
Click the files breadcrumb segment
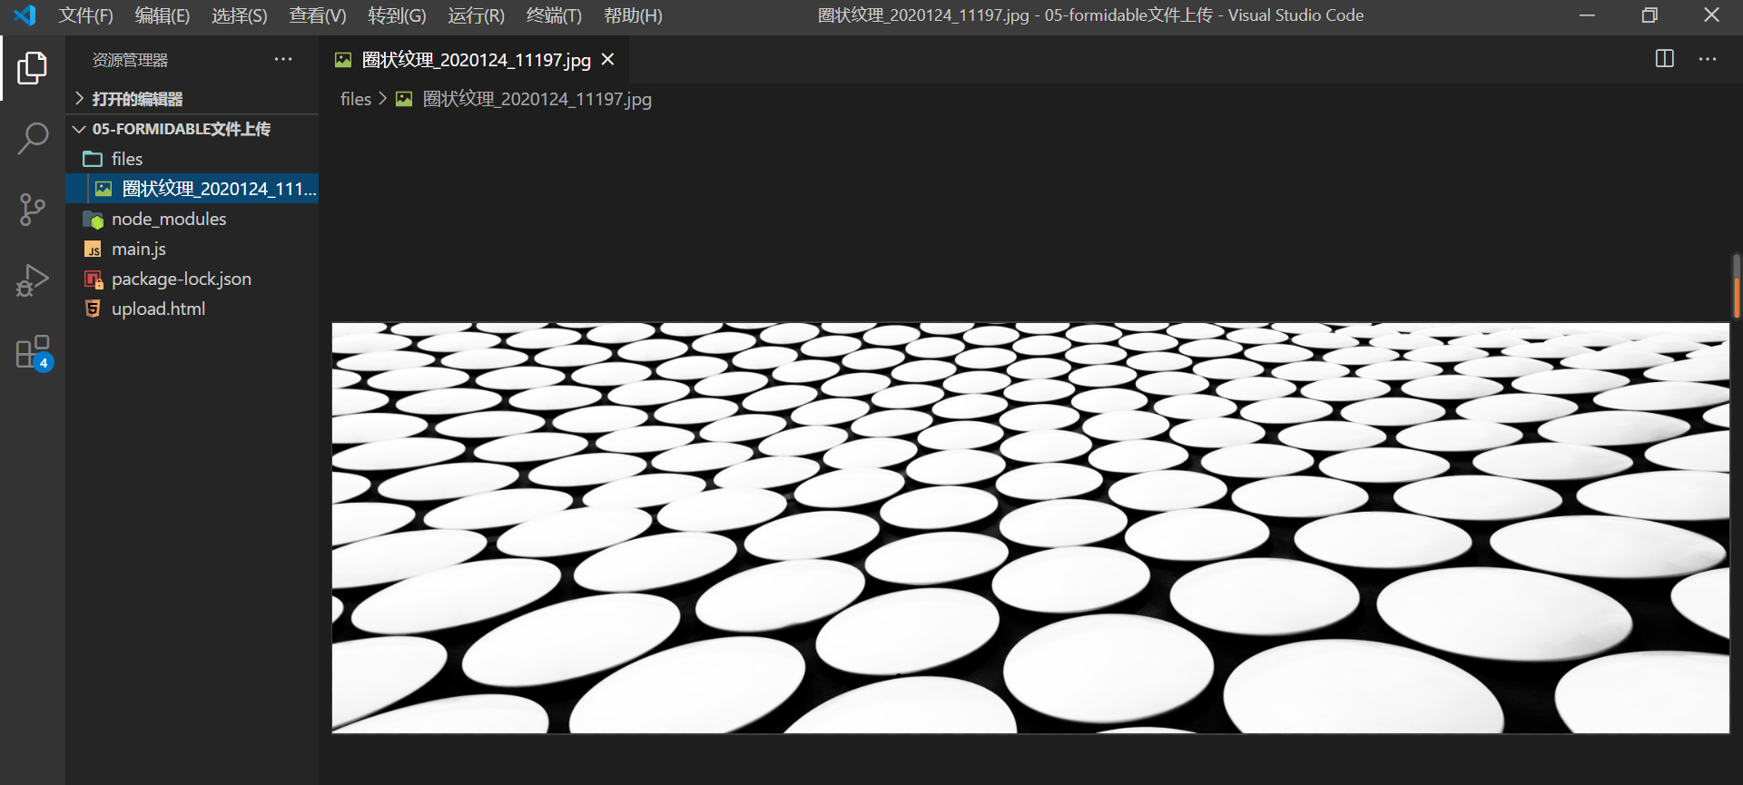coord(356,99)
